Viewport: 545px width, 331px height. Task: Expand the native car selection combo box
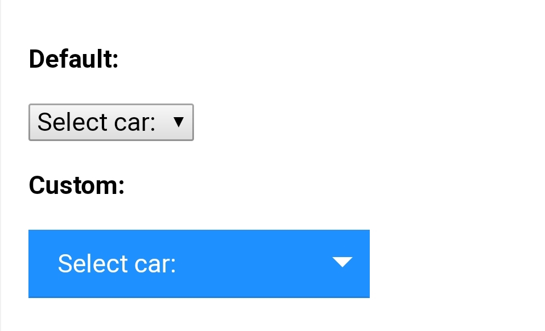pos(111,122)
